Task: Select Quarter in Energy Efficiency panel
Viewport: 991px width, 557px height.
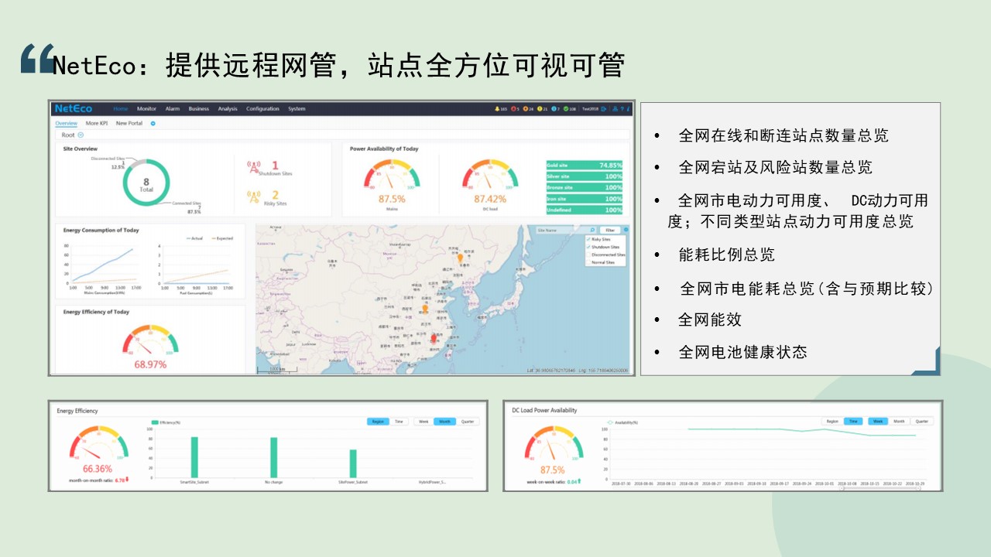Action: click(468, 422)
